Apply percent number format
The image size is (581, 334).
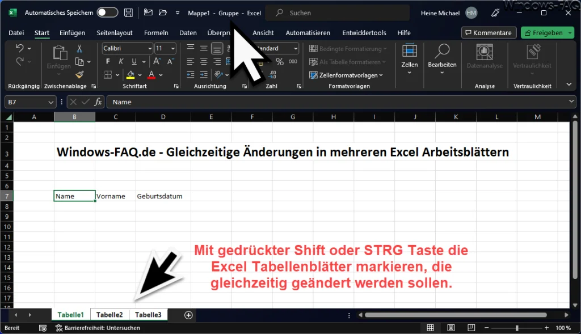(x=280, y=61)
